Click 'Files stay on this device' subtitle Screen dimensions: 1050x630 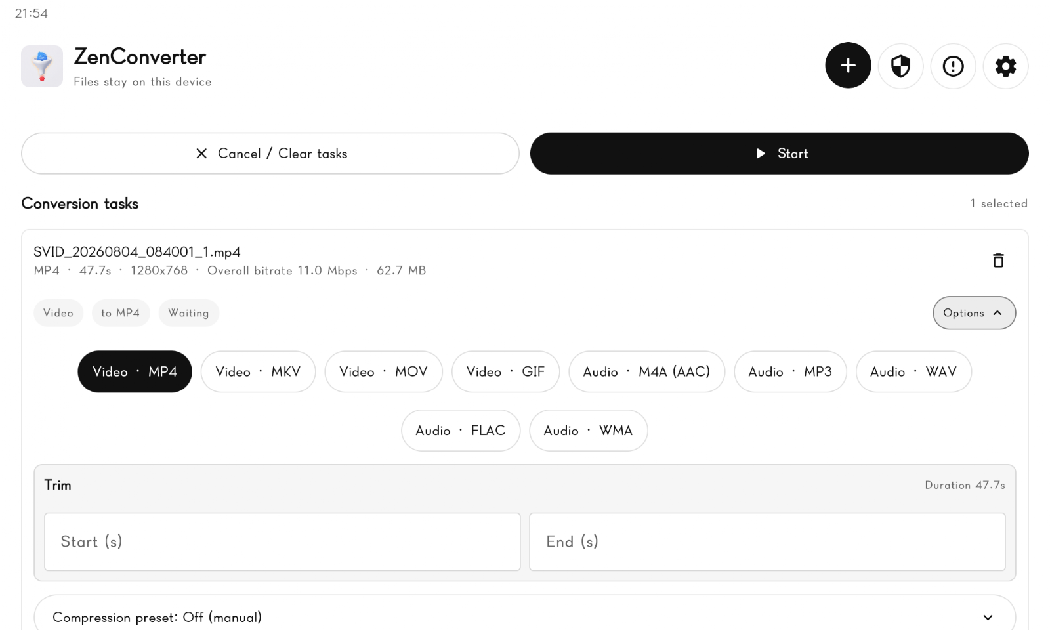pyautogui.click(x=142, y=82)
